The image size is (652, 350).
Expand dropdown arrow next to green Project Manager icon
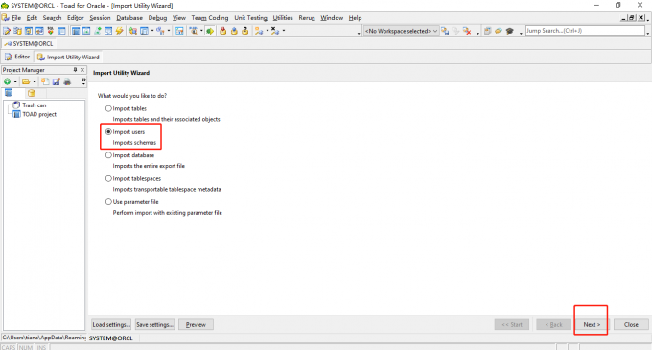click(x=15, y=82)
